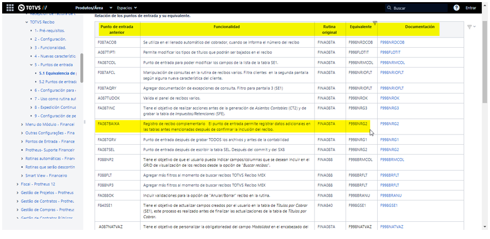Open Gestão de Compras - Protheus in sidebar

[47, 210]
